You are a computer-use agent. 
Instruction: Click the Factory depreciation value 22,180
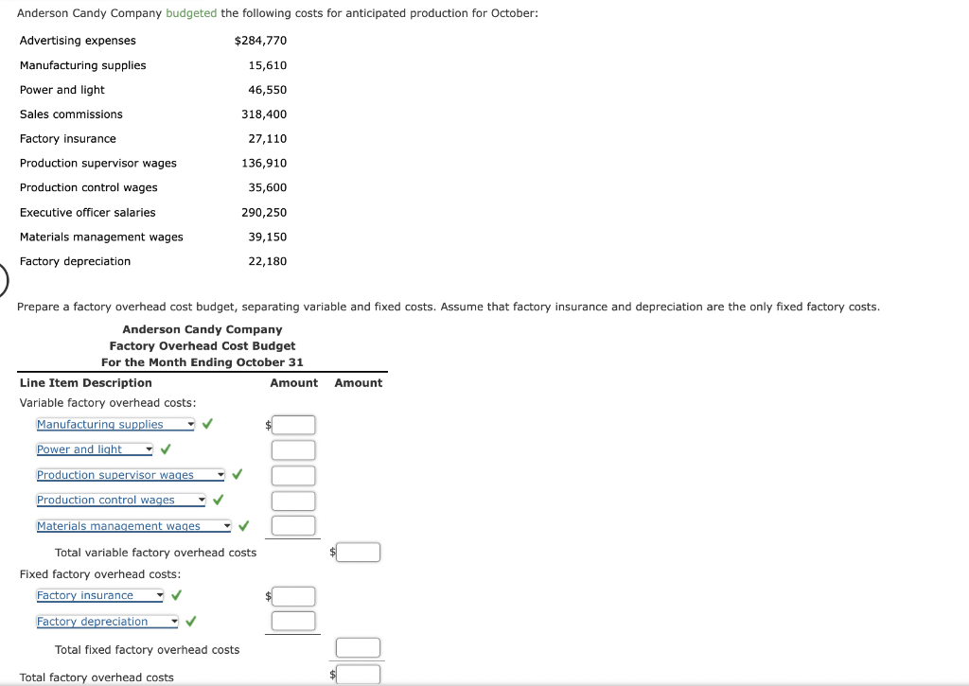coord(268,261)
